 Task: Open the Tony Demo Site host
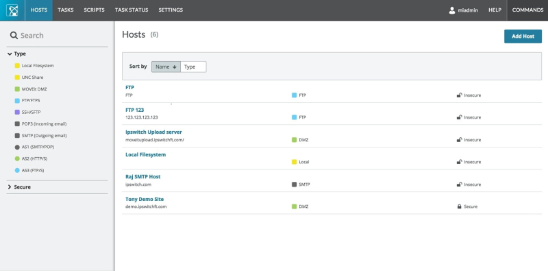[x=145, y=199]
